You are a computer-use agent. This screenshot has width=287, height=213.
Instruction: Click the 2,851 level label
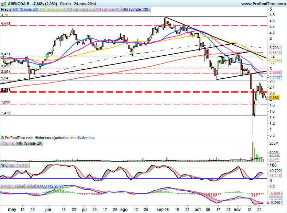pyautogui.click(x=5, y=72)
